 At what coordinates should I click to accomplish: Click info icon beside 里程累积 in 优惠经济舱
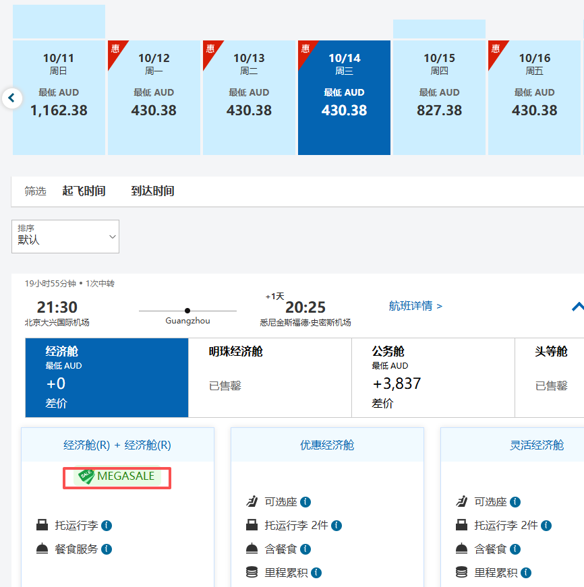[x=316, y=573]
